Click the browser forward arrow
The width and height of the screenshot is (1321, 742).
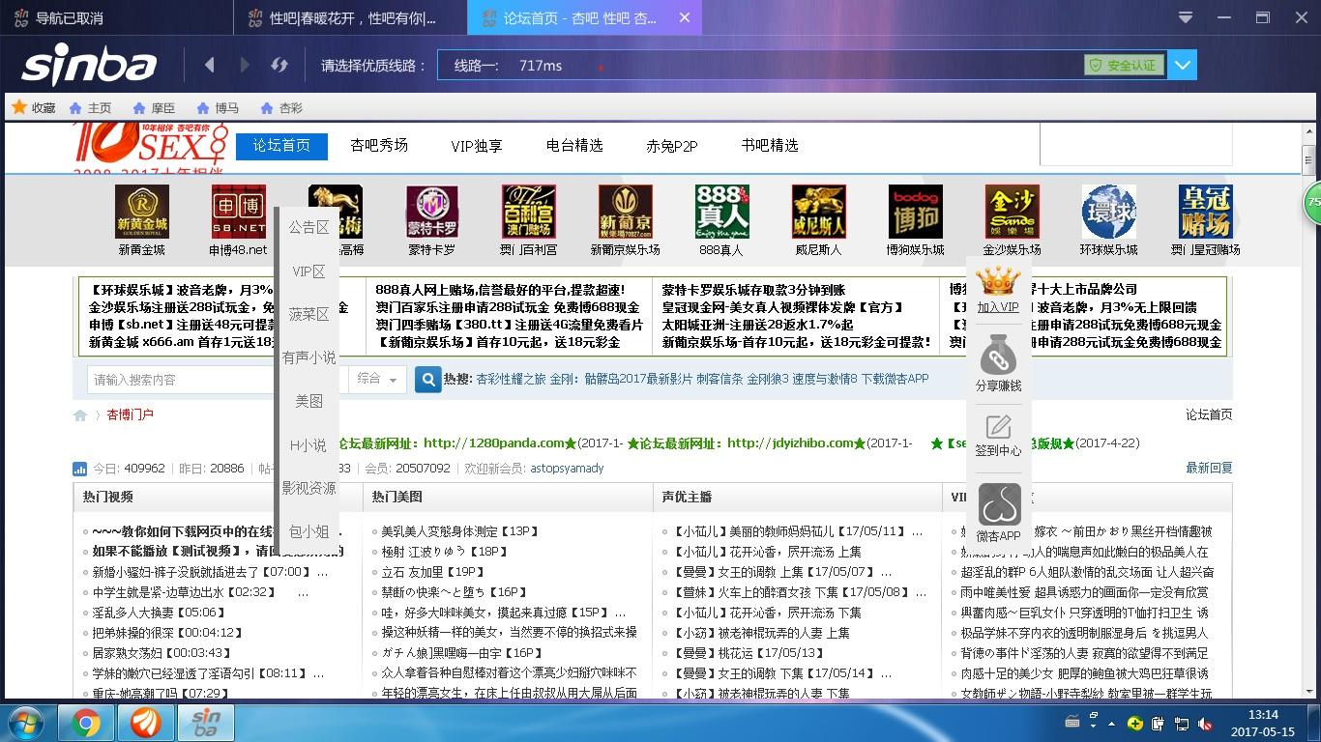(244, 65)
